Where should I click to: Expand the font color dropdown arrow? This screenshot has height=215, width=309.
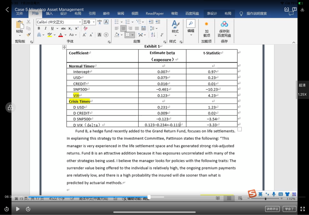(65, 35)
